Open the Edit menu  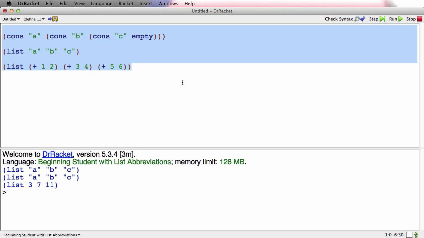pyautogui.click(x=64, y=4)
